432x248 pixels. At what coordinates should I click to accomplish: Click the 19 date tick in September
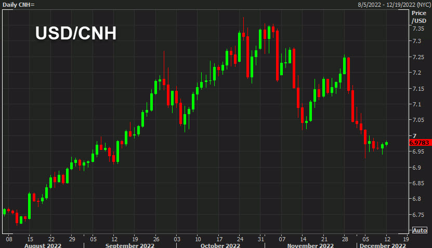135,239
